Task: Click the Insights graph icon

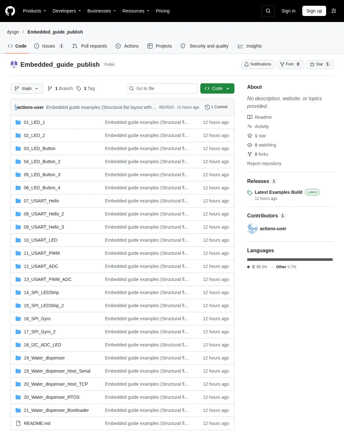Action: (x=240, y=46)
